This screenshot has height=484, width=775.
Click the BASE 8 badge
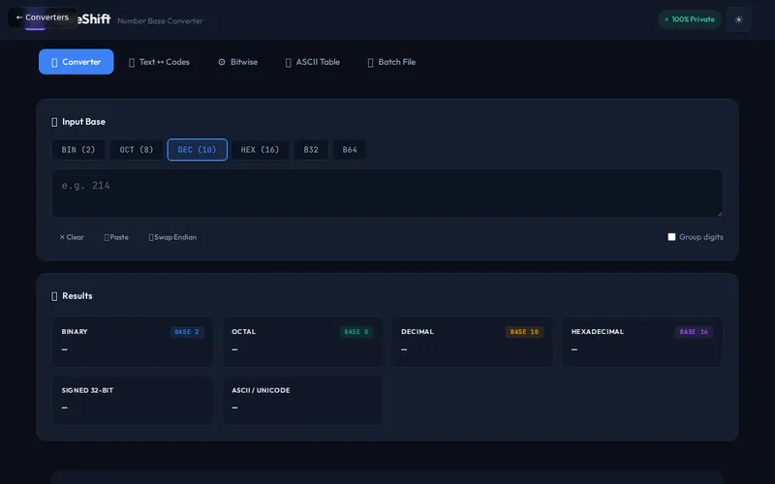pyautogui.click(x=356, y=332)
